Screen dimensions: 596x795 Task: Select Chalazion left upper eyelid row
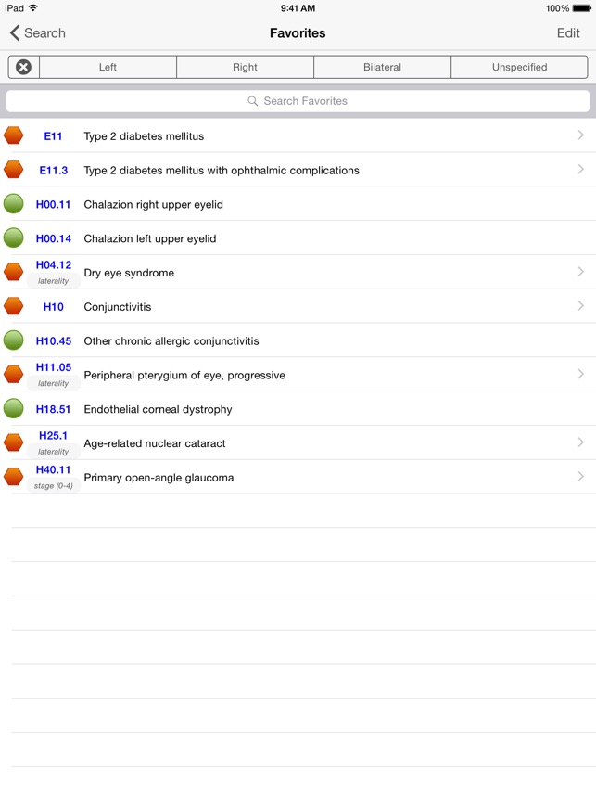(x=278, y=238)
